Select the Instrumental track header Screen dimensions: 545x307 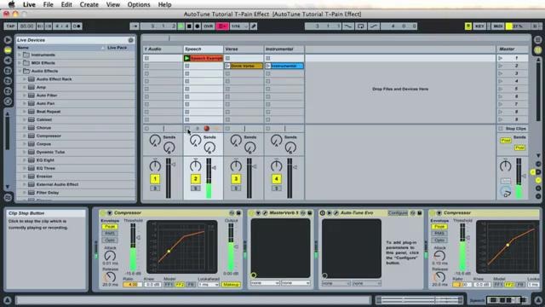pyautogui.click(x=284, y=49)
